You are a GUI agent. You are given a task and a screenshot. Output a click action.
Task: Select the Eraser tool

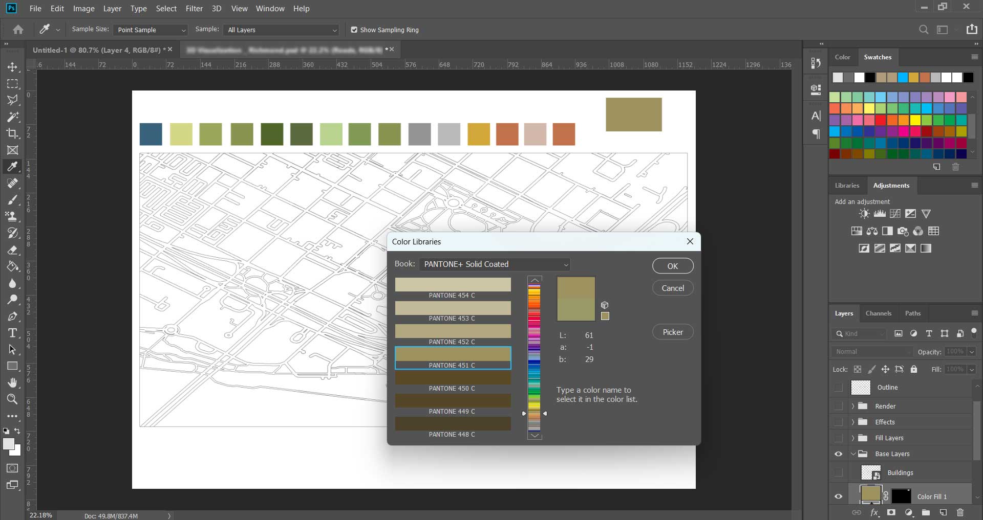(x=12, y=250)
